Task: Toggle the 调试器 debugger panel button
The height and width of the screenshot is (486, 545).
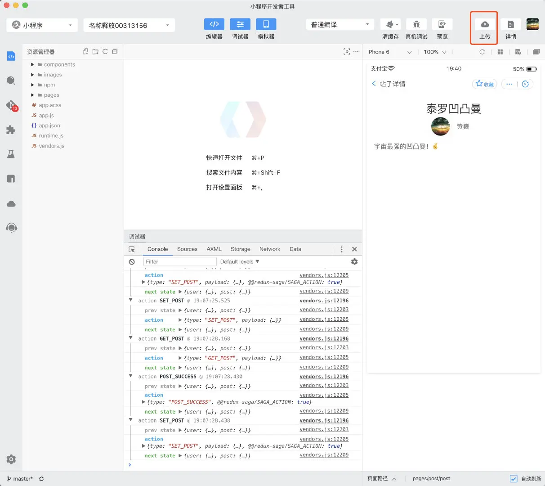Action: pos(240,24)
